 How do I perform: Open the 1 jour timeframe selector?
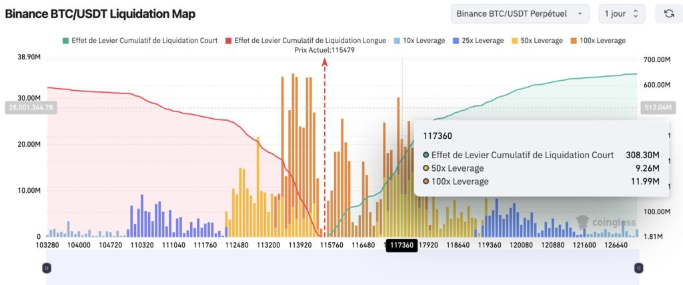click(622, 14)
